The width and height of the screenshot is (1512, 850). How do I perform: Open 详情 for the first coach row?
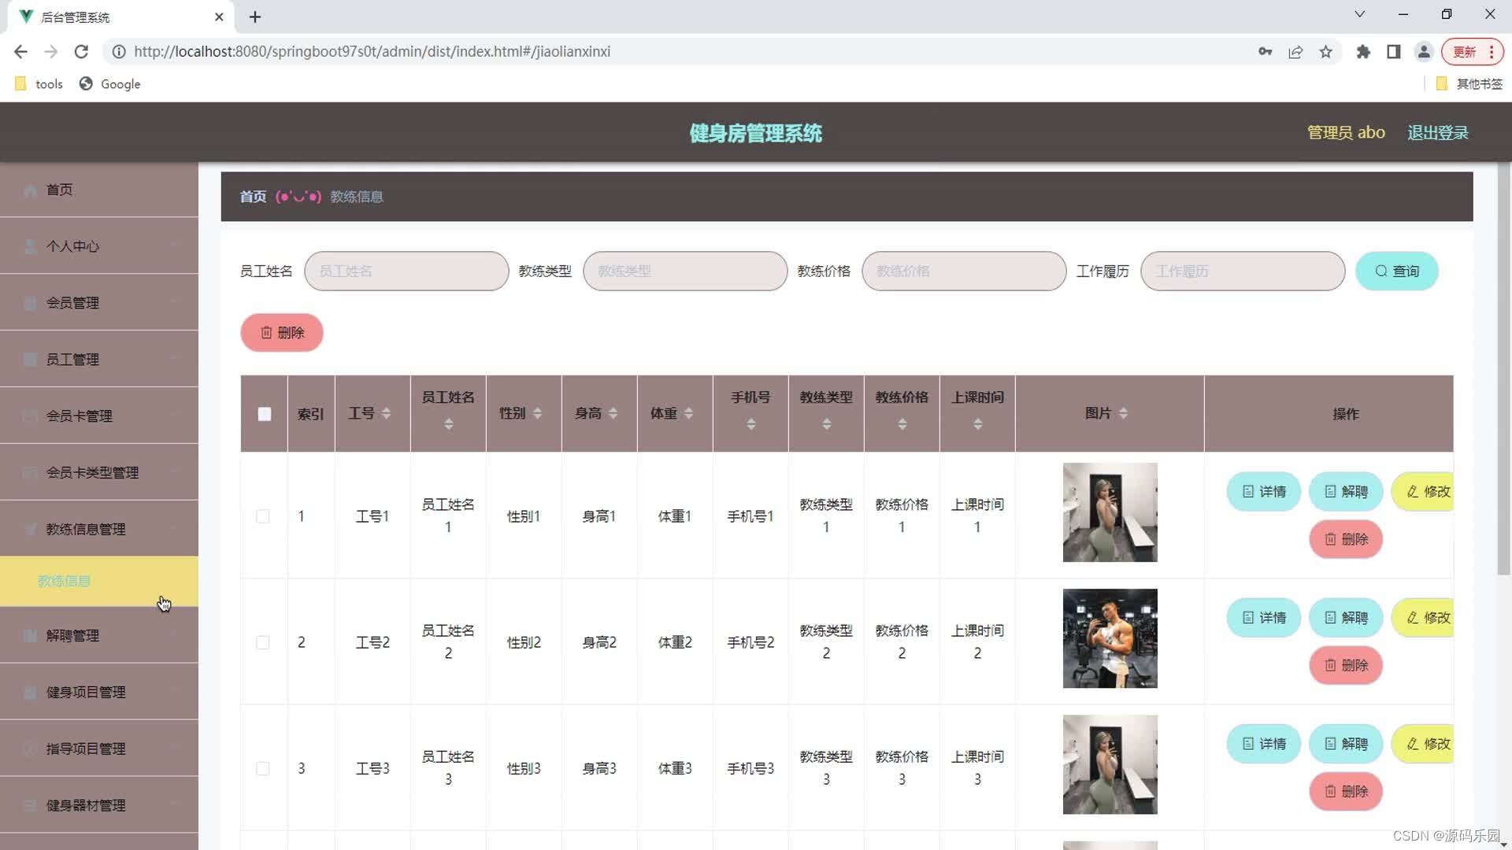point(1263,491)
